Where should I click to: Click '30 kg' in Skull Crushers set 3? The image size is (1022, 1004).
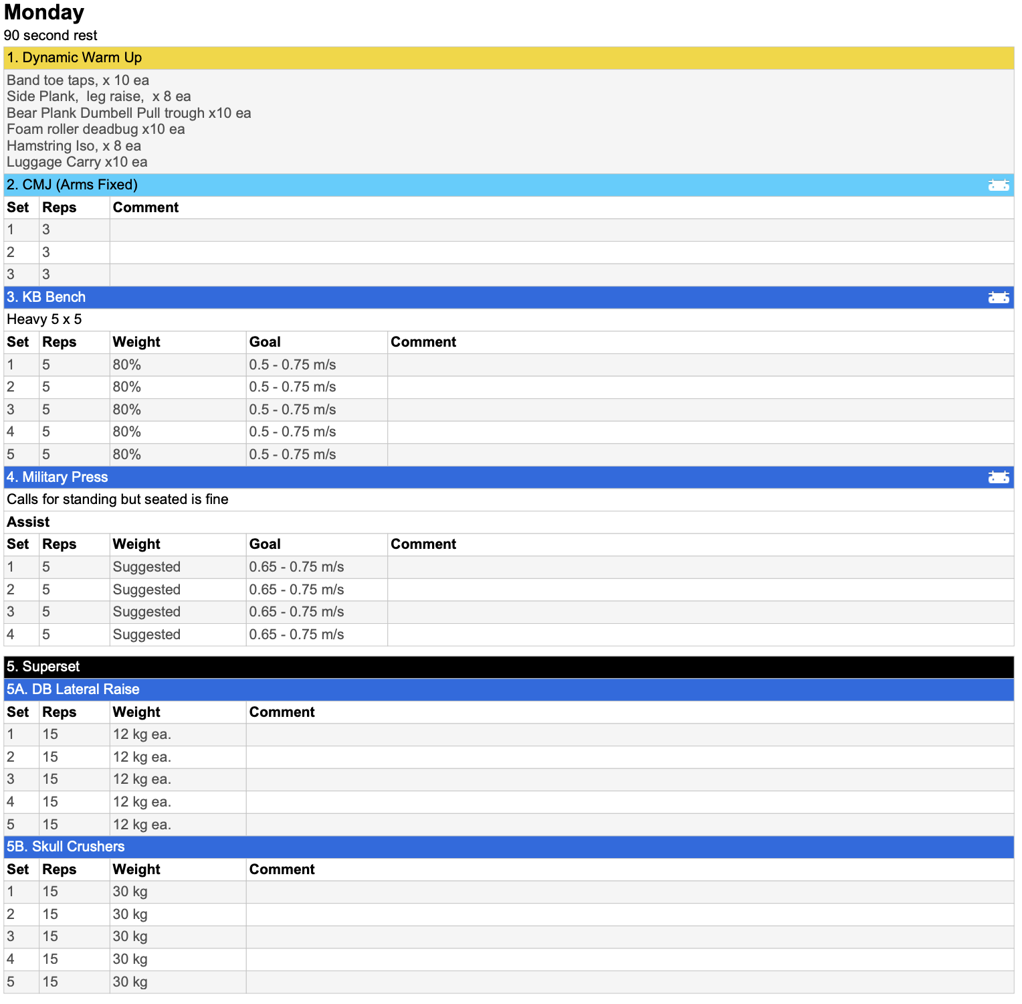click(x=130, y=936)
